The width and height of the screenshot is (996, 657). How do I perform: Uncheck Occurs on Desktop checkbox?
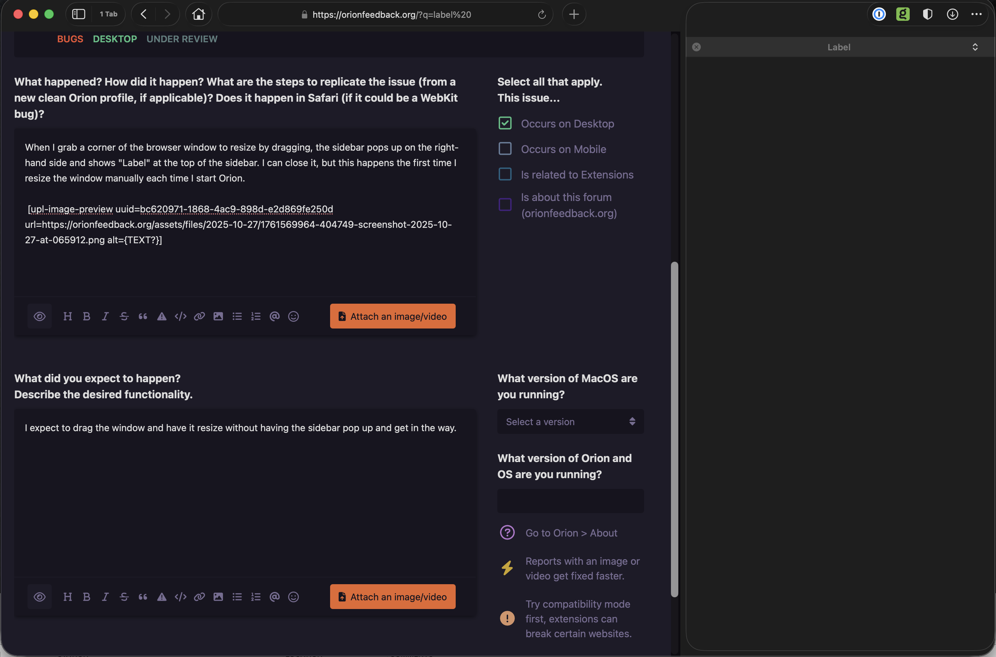tap(505, 123)
